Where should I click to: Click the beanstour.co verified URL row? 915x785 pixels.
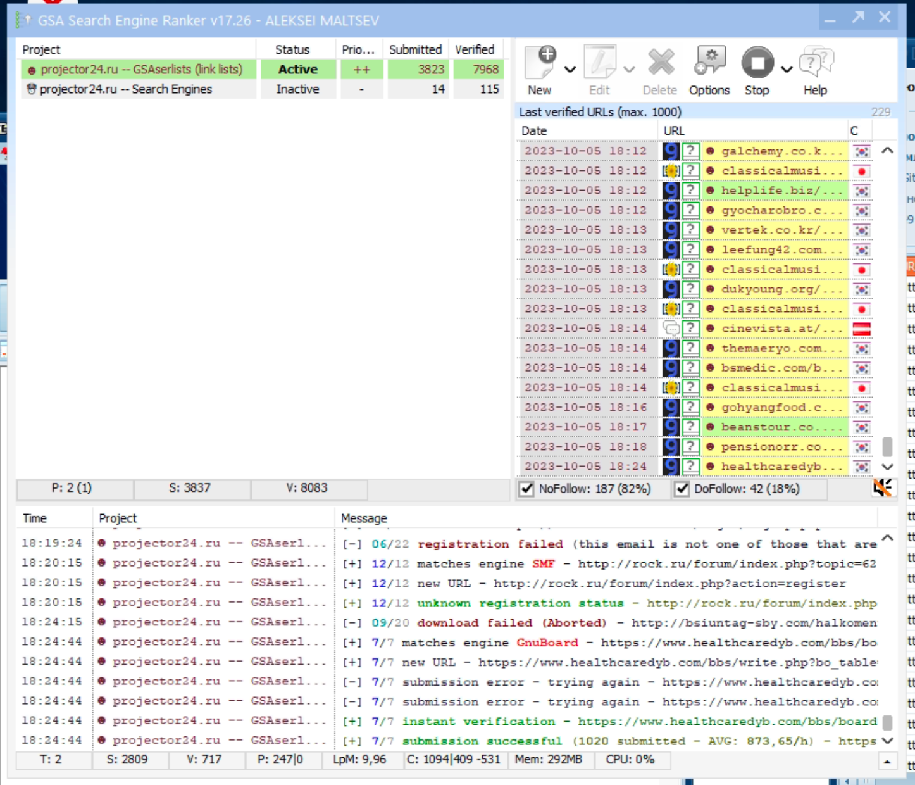[x=695, y=427]
